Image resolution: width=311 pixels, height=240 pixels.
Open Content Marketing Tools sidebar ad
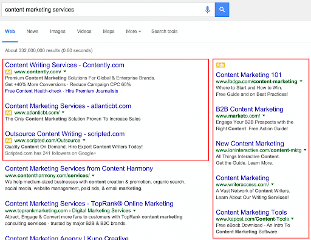[x=251, y=212]
